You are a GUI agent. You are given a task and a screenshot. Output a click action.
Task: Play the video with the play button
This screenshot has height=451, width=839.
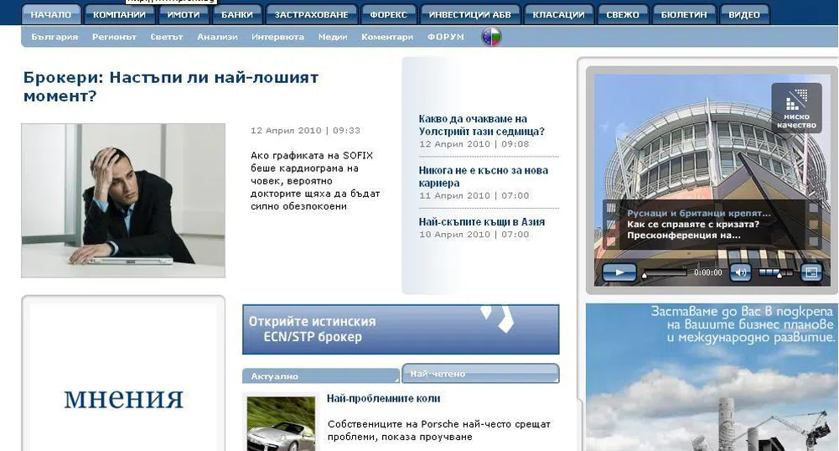[619, 272]
